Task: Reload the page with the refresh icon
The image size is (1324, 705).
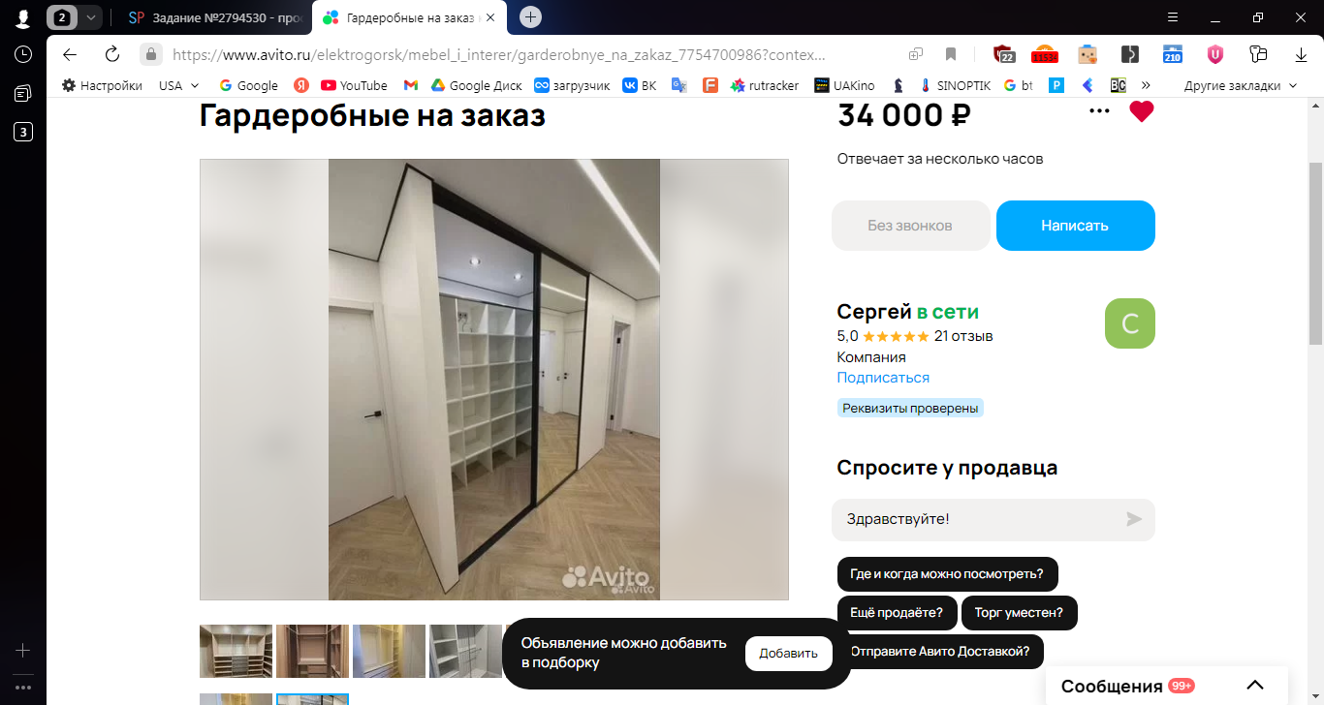Action: coord(112,54)
